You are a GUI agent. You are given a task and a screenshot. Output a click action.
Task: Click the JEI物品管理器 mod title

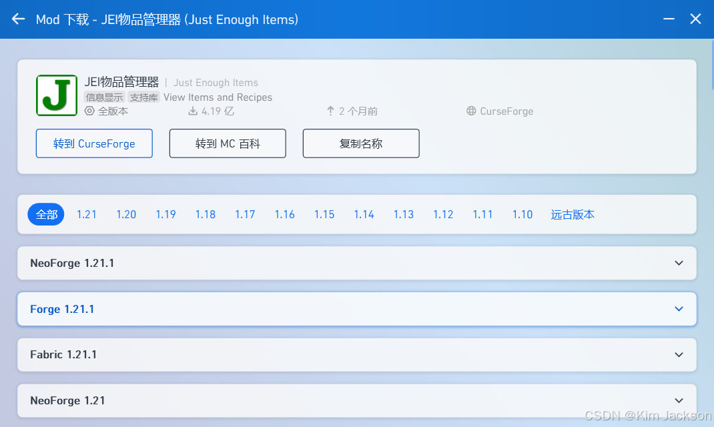coord(121,82)
